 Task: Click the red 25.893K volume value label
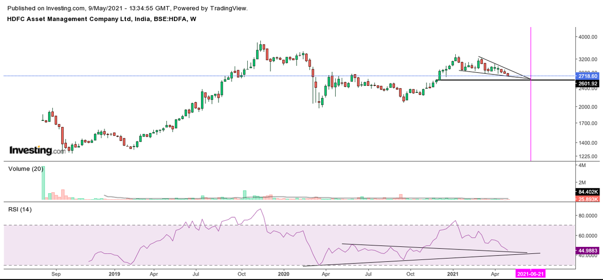[x=588, y=199]
